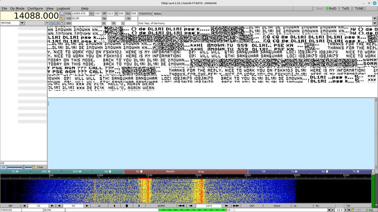Click the WF waterfall mode button

(10, 206)
